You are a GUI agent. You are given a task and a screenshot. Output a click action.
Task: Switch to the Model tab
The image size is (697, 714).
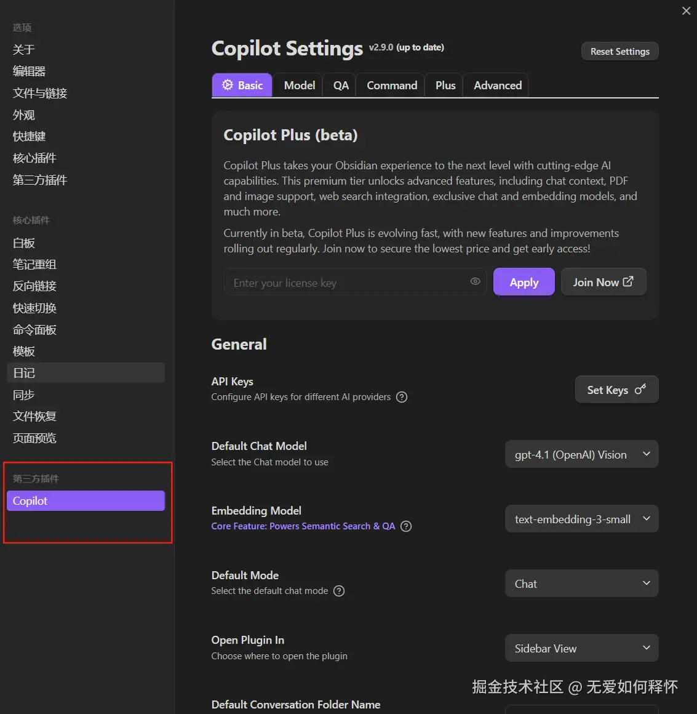coord(300,86)
